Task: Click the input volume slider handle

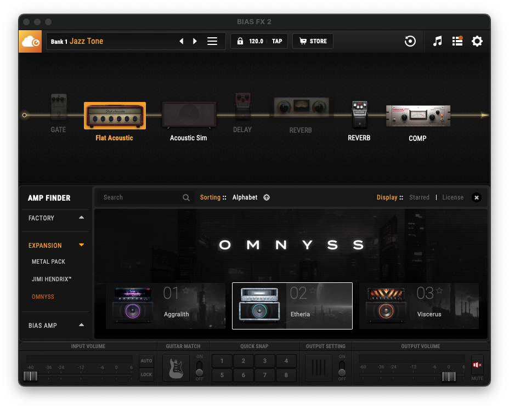Action: pyautogui.click(x=31, y=376)
